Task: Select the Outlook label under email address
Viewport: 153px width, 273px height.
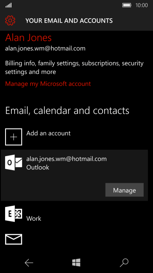Action: point(38,167)
